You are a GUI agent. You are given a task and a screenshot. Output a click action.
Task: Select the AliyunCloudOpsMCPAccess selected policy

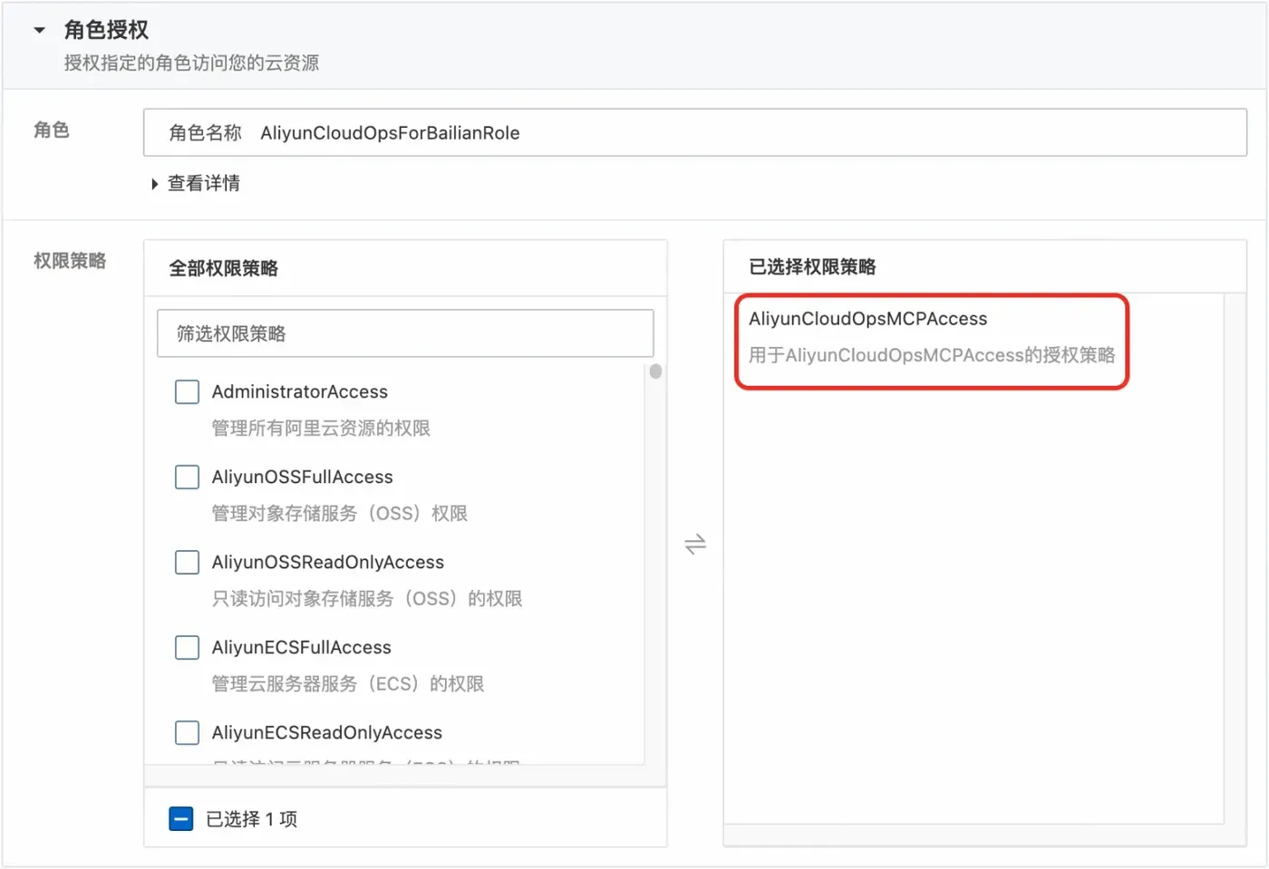coord(867,319)
